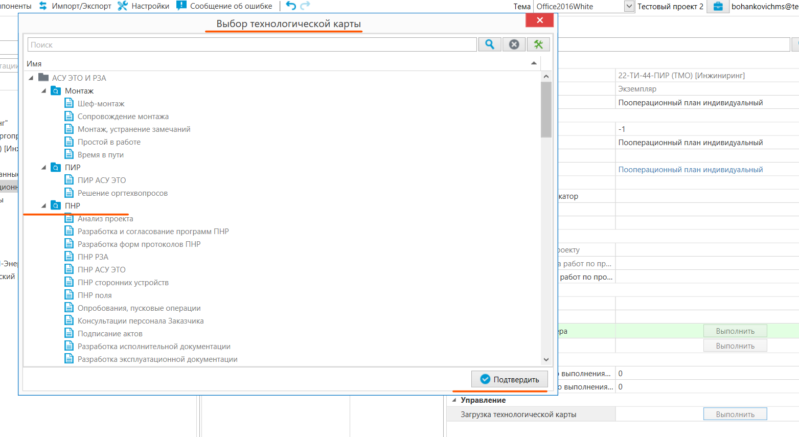Click the ПИР folder icon
This screenshot has width=799, height=437.
(x=56, y=167)
